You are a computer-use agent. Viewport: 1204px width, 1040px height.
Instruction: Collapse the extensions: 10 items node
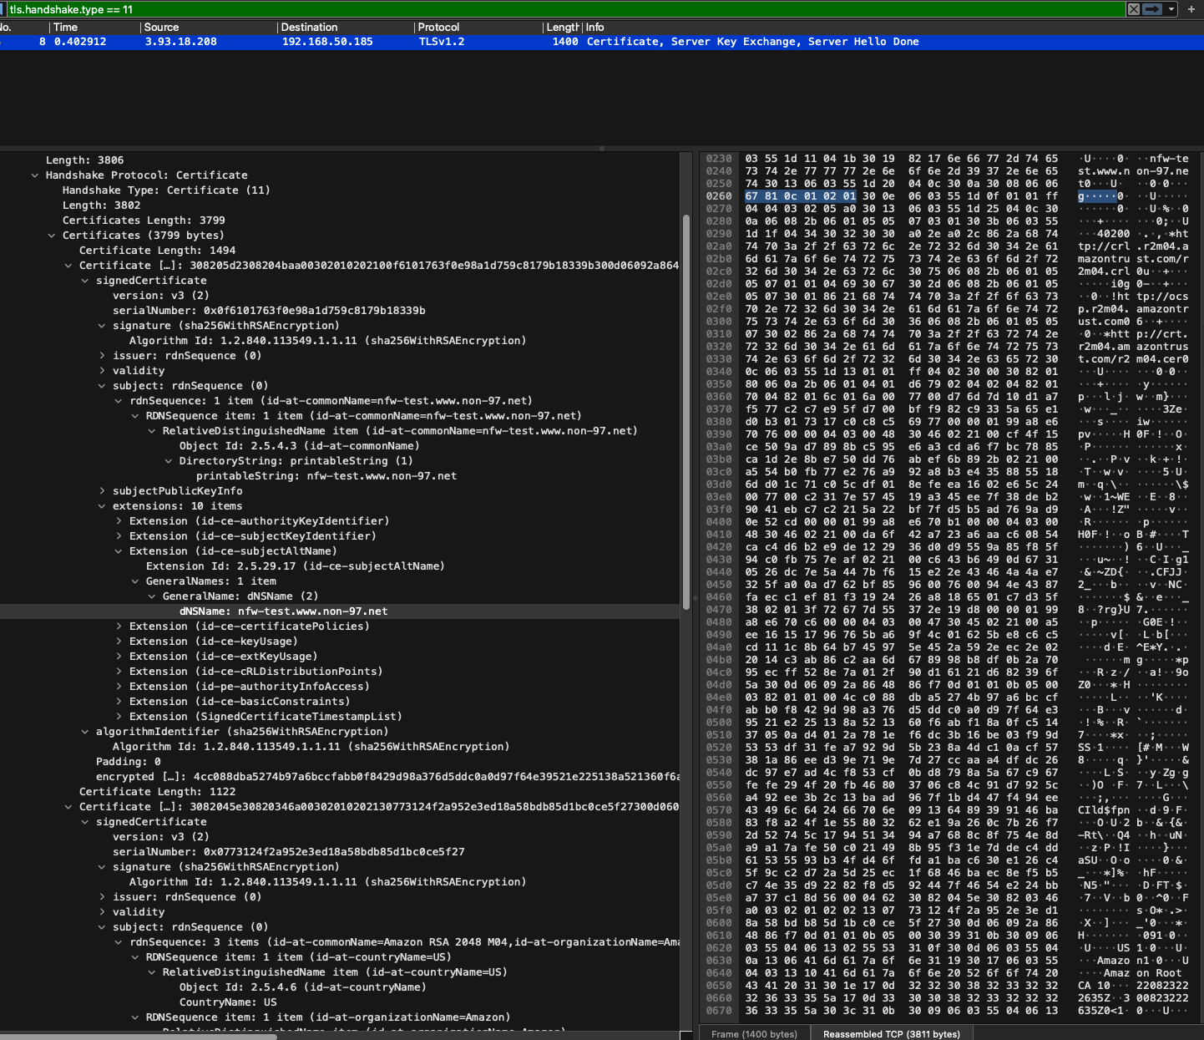coord(102,506)
